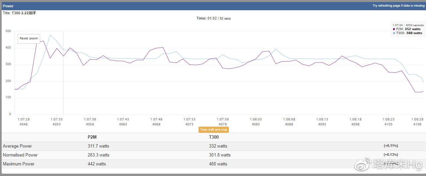Click the T300 column header in table
The height and width of the screenshot is (176, 426).
[214, 137]
